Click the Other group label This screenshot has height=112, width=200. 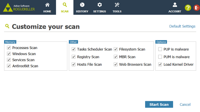pyautogui.click(x=73, y=42)
